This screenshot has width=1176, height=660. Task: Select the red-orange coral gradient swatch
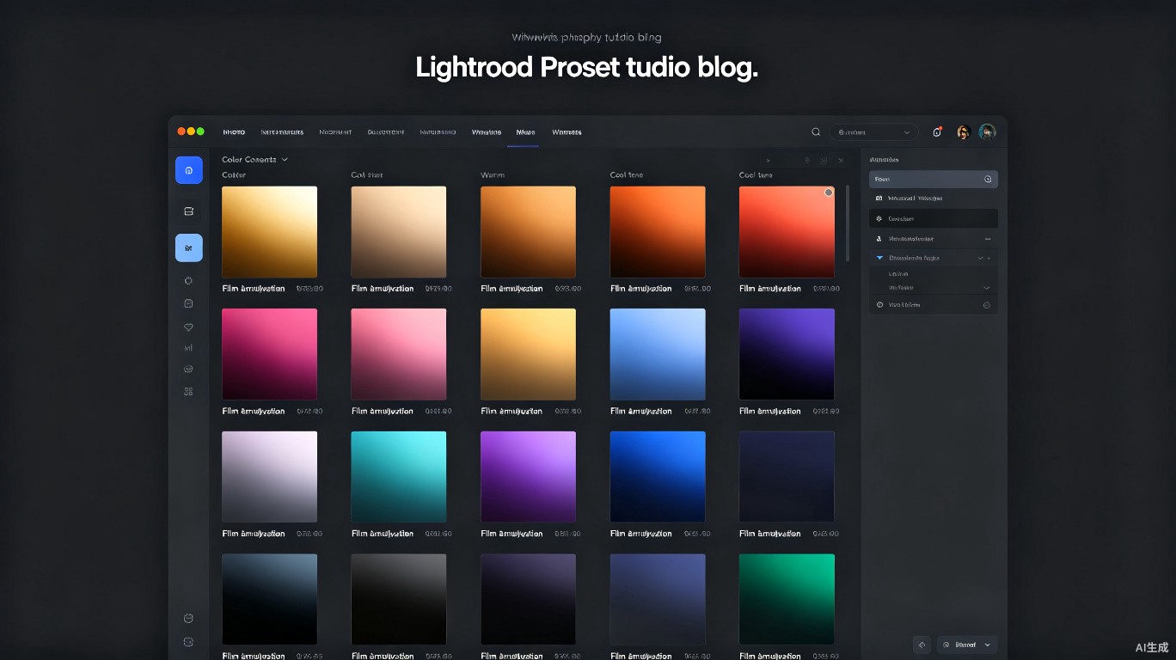pyautogui.click(x=787, y=231)
